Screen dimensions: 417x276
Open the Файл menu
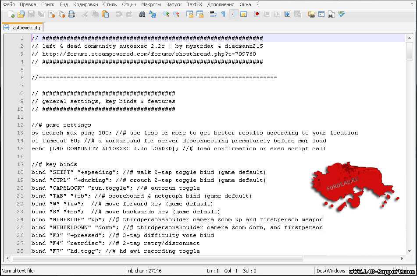tap(9, 4)
